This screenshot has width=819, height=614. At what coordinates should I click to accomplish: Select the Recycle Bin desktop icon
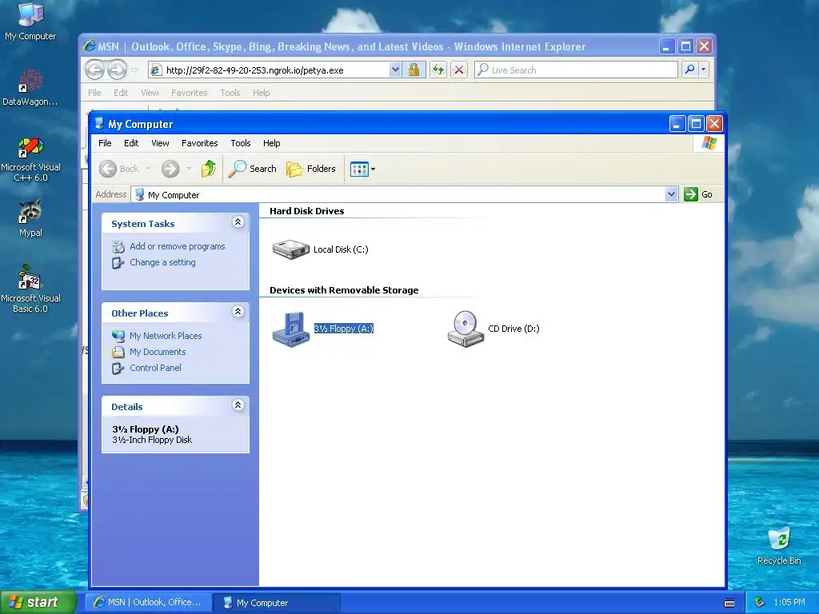779,546
